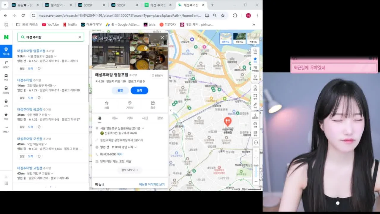Open 더보기 more options in sidebar
This screenshot has height=214, width=380.
coord(6,129)
